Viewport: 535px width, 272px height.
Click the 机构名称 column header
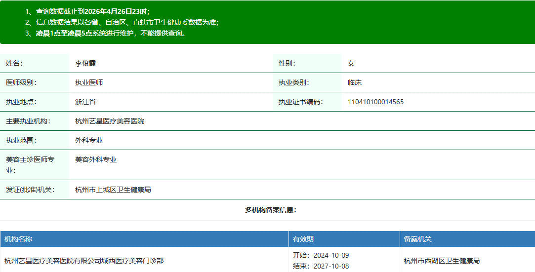18,239
